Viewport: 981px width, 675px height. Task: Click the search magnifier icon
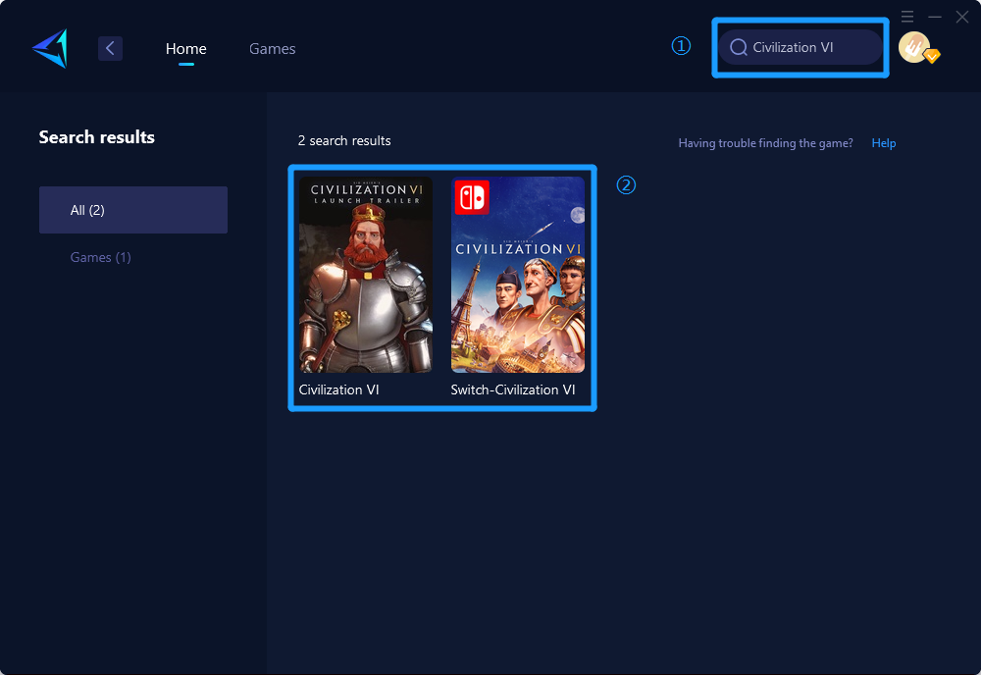[x=739, y=47]
